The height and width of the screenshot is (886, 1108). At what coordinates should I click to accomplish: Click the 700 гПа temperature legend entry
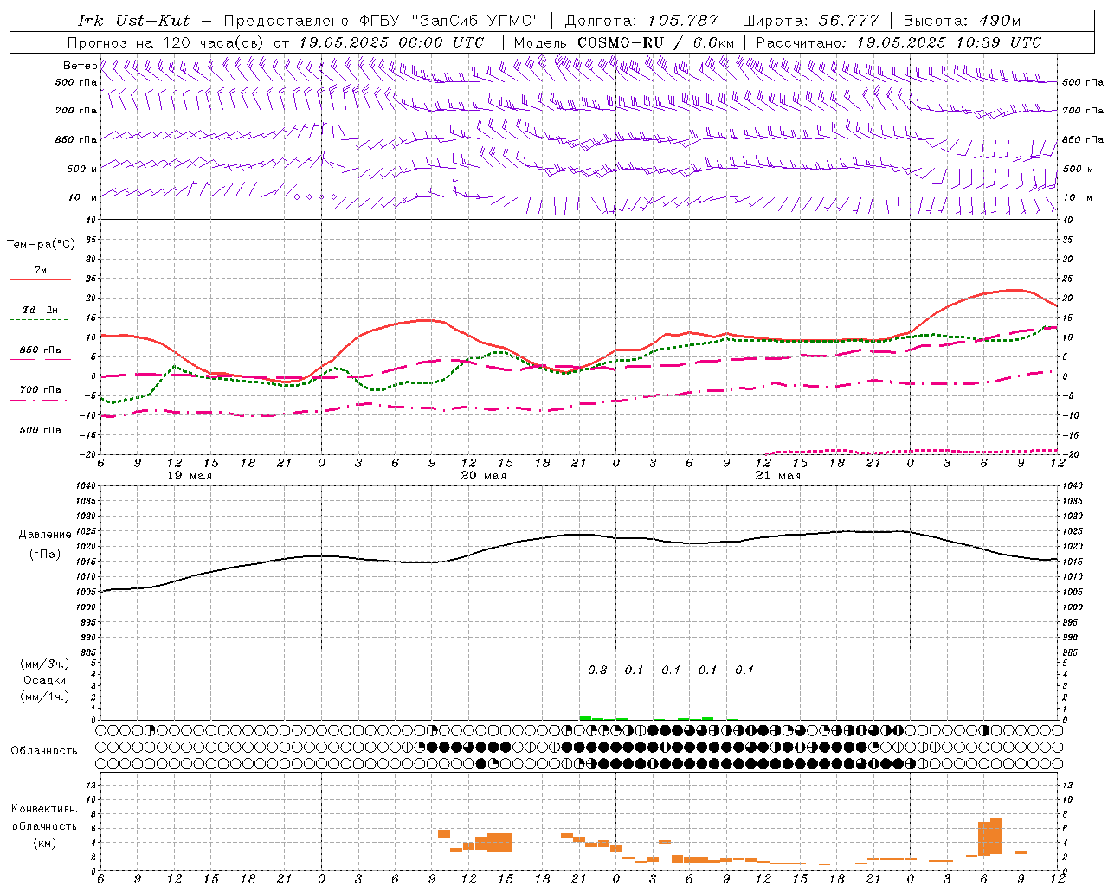[41, 390]
